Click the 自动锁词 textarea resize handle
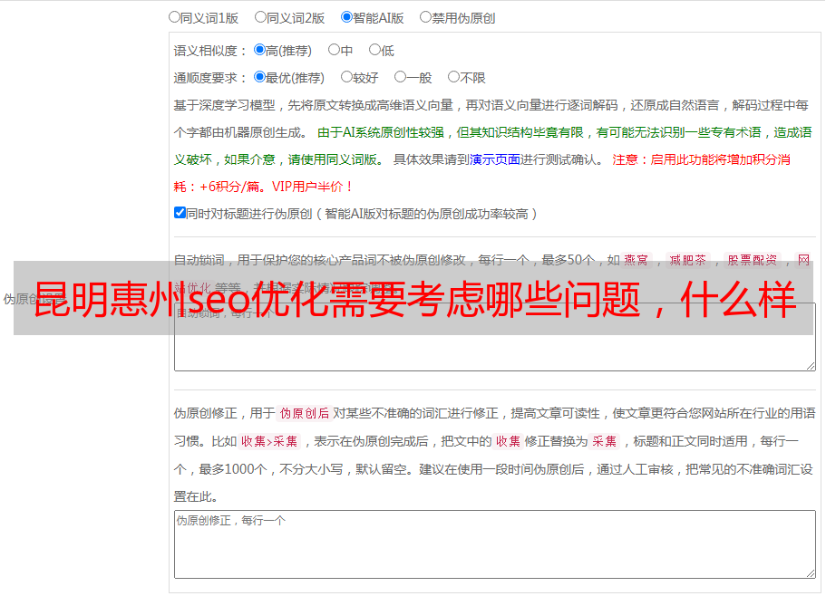Image resolution: width=826 pixels, height=596 pixels. pos(811,366)
